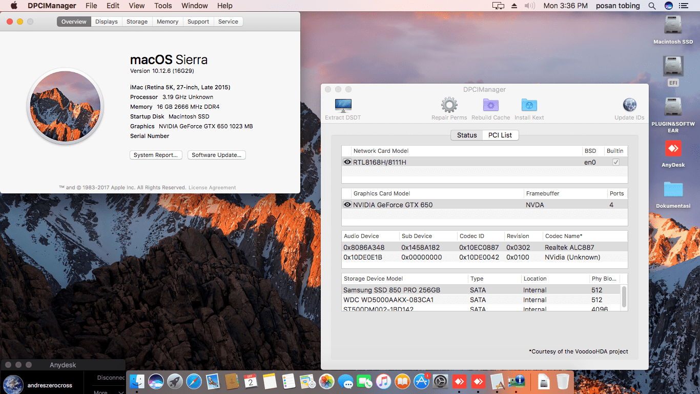This screenshot has width=700, height=394.
Task: Select the WDC WD5000AAKX-083CA1 storage row
Action: tap(481, 300)
